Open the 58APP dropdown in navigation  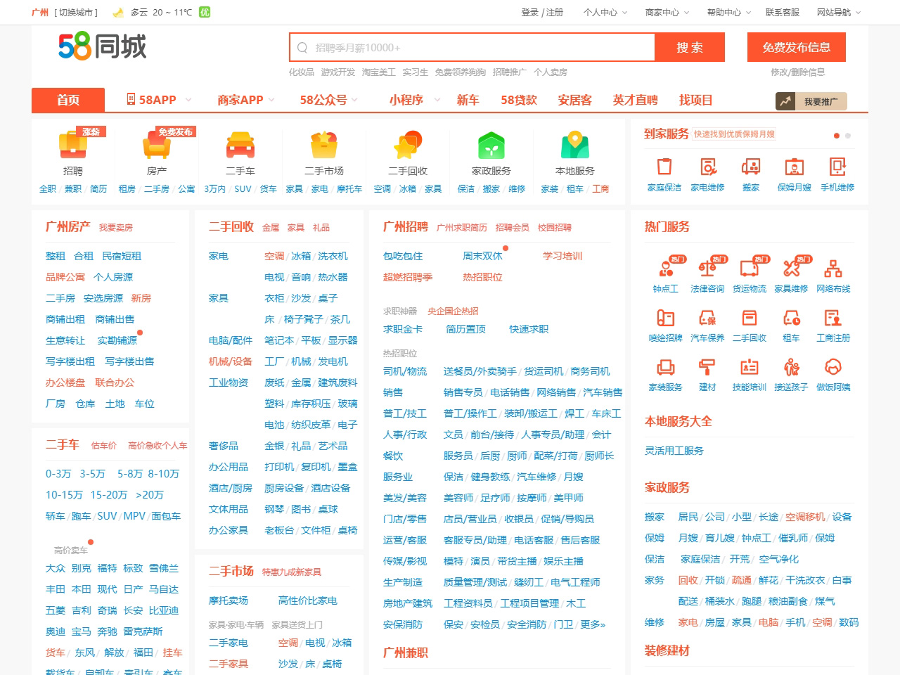click(x=158, y=100)
